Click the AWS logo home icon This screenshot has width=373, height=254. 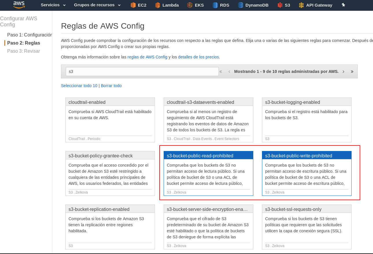19,5
